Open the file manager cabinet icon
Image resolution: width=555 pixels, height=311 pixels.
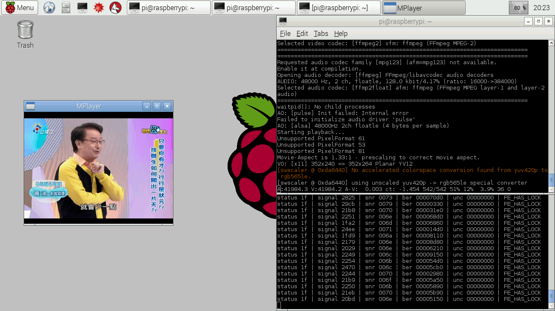click(66, 8)
